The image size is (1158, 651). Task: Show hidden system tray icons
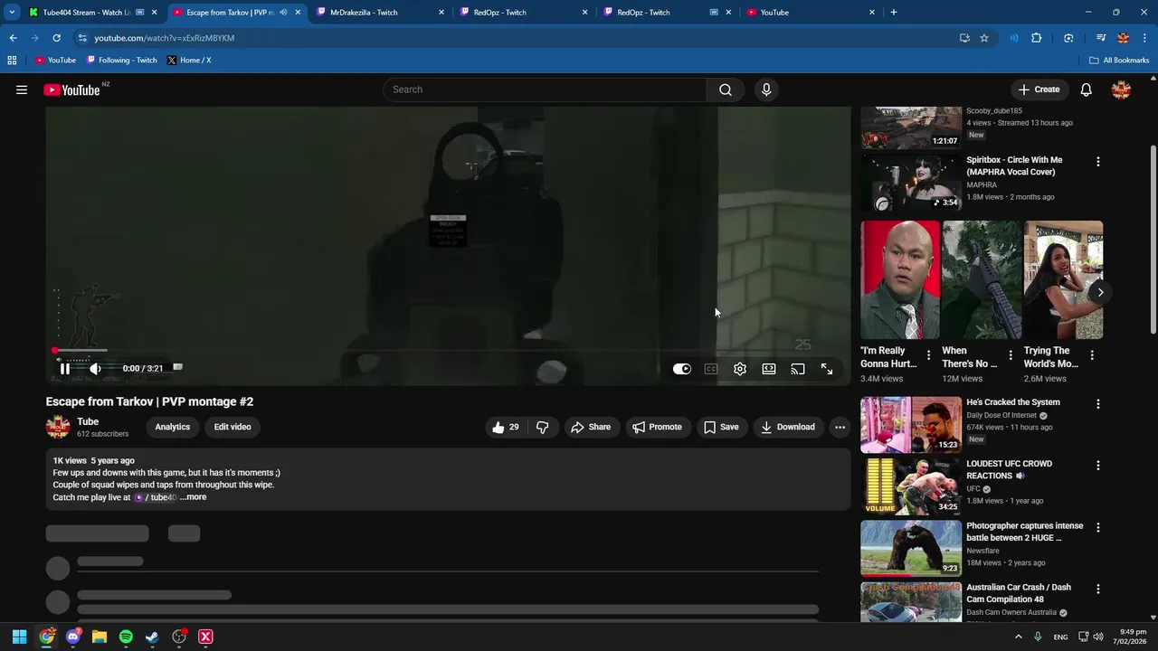pyautogui.click(x=1019, y=637)
